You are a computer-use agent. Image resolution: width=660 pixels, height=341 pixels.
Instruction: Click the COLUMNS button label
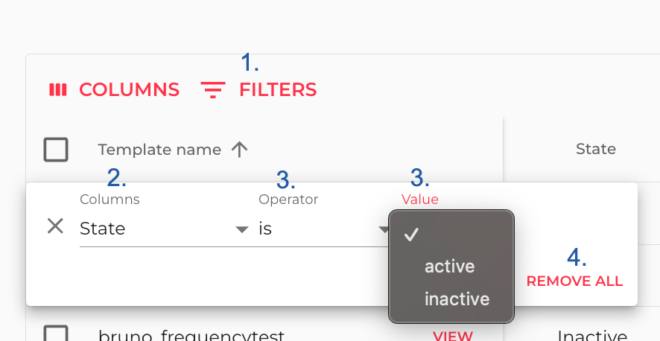(129, 90)
